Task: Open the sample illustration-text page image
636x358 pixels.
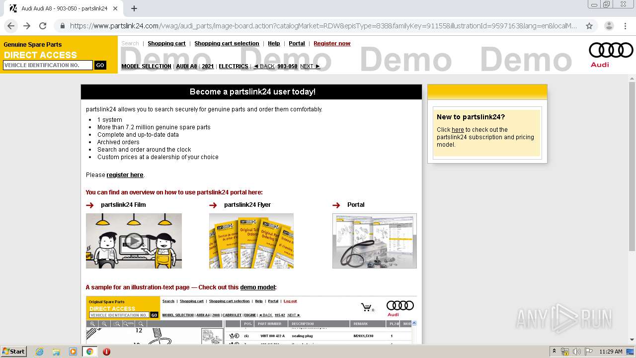Action: [x=251, y=320]
